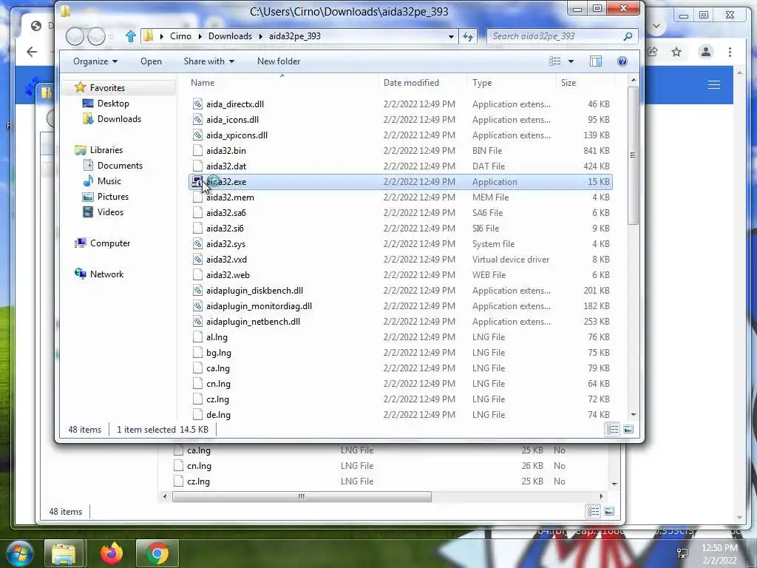Screen dimensions: 757x568
Task: Click Chrome back arrow
Action: [x=32, y=52]
